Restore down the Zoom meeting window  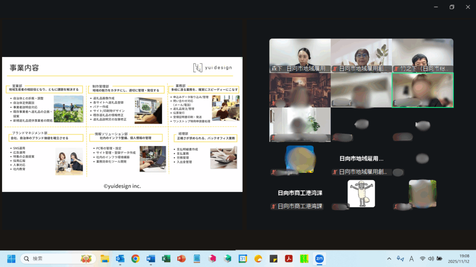(x=452, y=7)
